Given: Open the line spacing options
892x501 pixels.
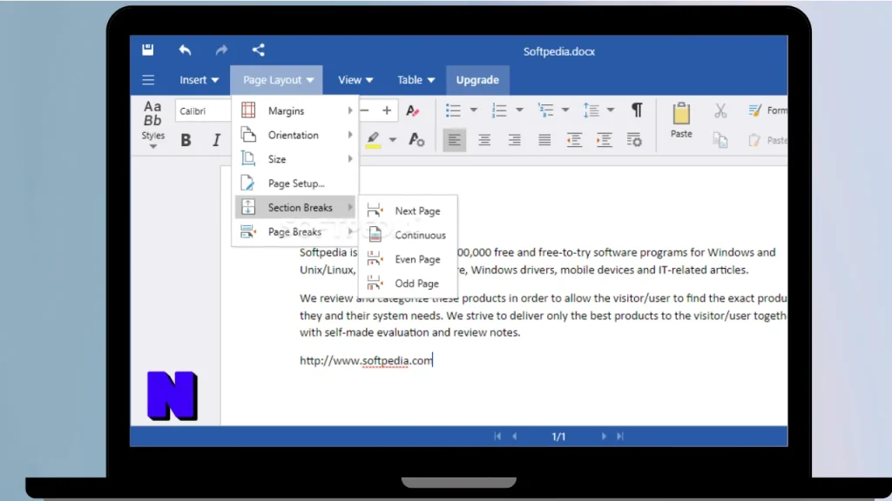Looking at the screenshot, I should [591, 110].
